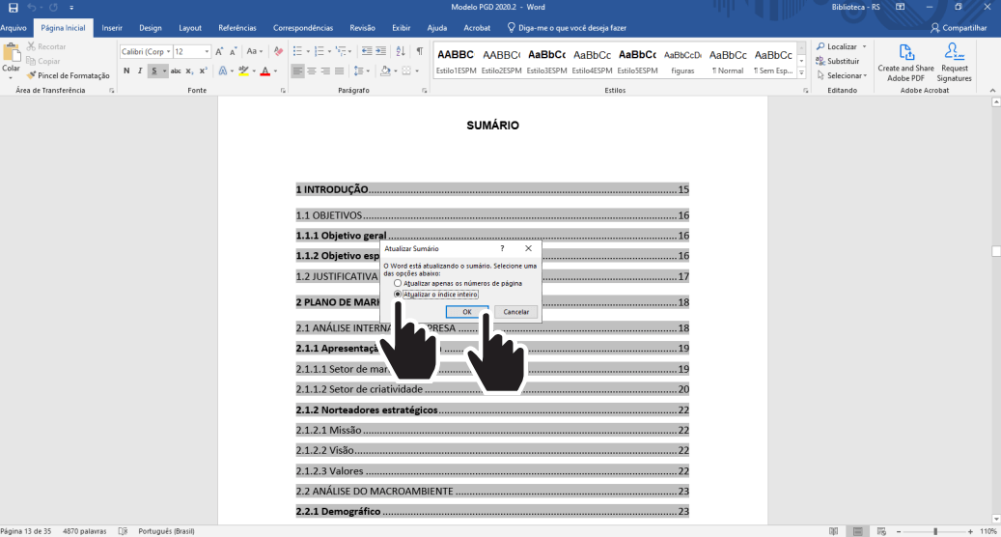Open the Referências ribbon tab

tap(237, 28)
